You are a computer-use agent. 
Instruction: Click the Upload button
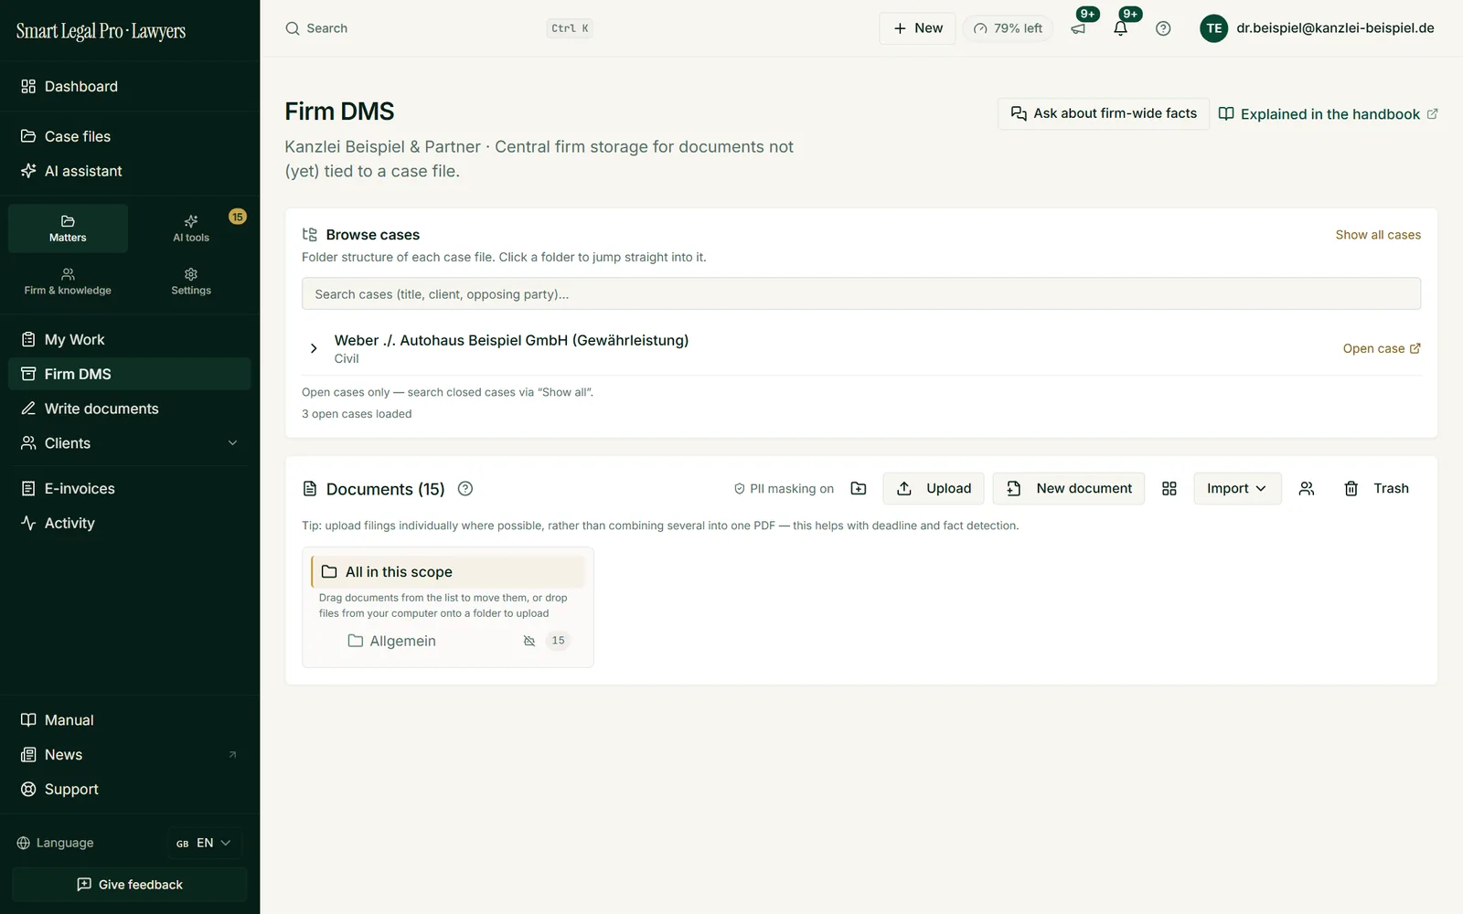[934, 488]
